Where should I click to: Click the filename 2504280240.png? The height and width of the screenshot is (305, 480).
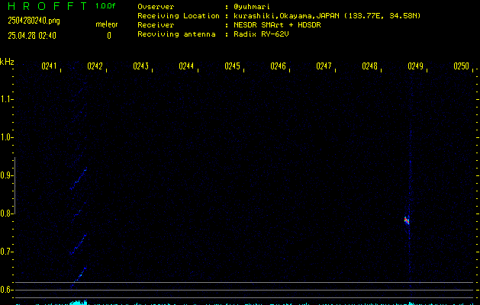pyautogui.click(x=34, y=21)
